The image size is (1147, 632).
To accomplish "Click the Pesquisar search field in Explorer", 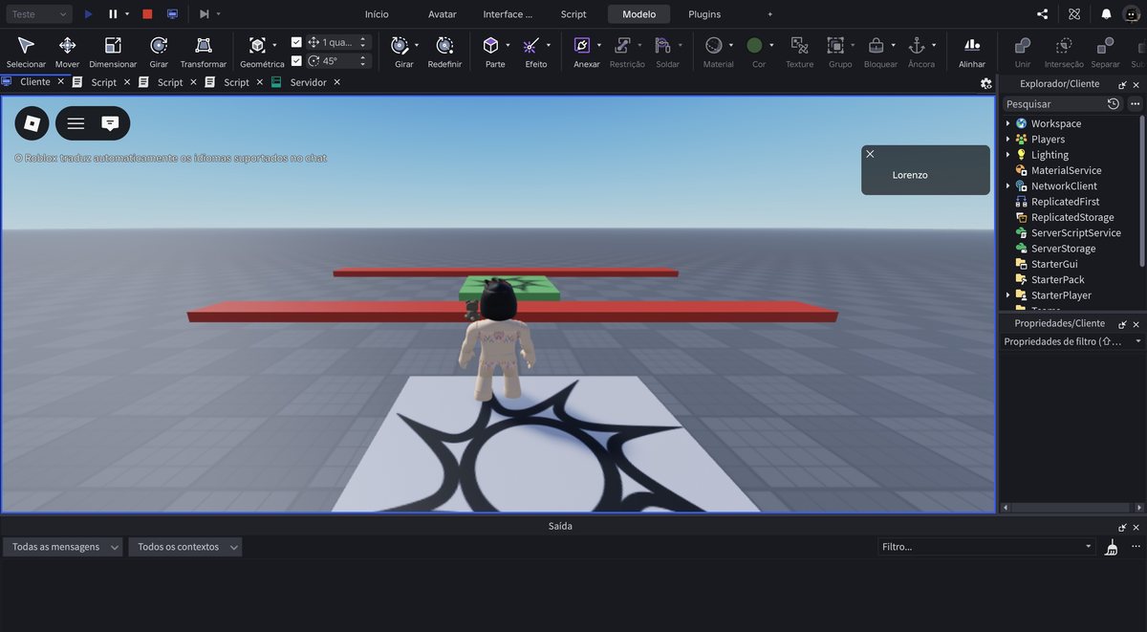I will [1052, 103].
